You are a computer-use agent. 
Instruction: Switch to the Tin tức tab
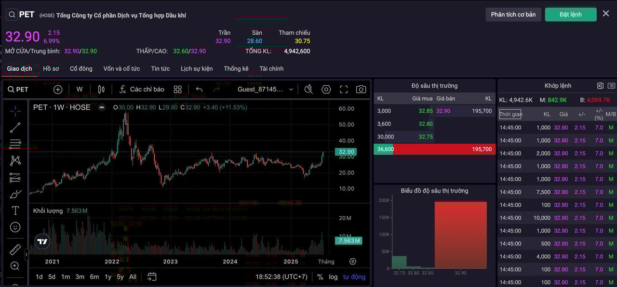160,68
